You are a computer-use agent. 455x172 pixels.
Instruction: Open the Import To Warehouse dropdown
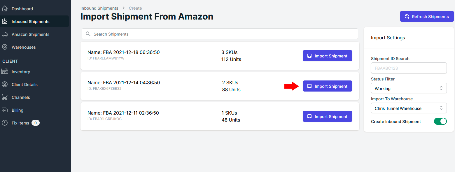[409, 108]
